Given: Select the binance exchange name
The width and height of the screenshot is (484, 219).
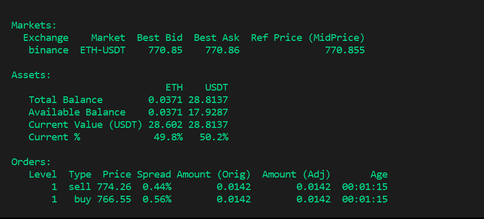Looking at the screenshot, I should pos(48,50).
